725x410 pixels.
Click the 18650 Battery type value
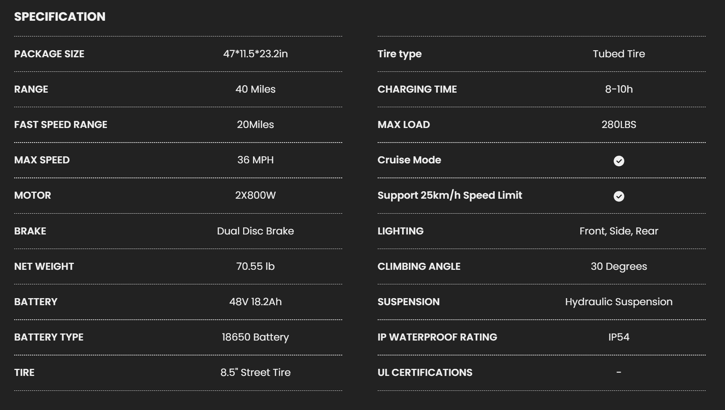pos(255,337)
